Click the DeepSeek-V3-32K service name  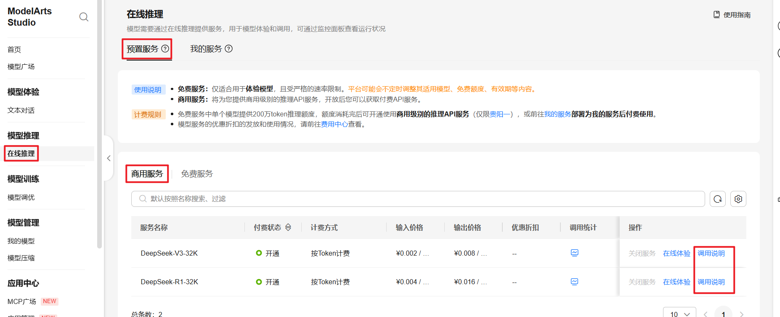(x=169, y=253)
